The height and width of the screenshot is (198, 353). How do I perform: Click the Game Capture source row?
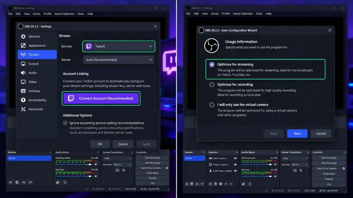[x=222, y=158]
